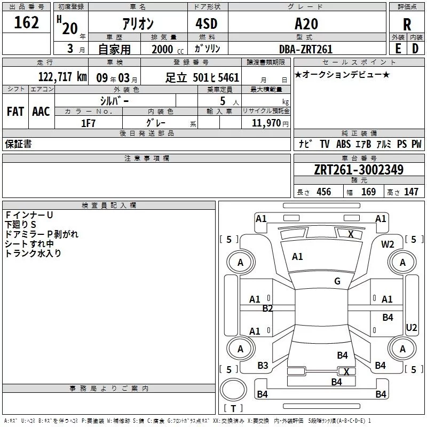The height and width of the screenshot is (427, 427).
Task: Select the 注意事項欄 header
Action: click(146, 158)
